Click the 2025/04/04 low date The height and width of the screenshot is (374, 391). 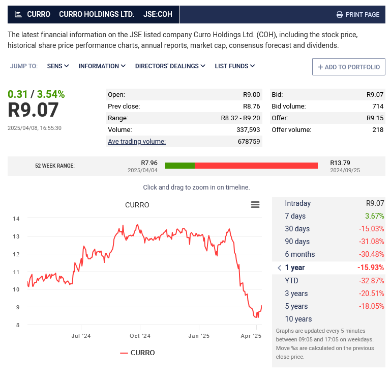(142, 170)
